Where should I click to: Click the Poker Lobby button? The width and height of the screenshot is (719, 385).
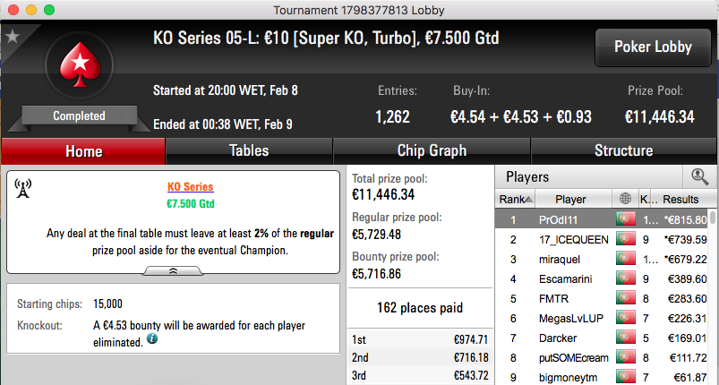click(x=653, y=47)
